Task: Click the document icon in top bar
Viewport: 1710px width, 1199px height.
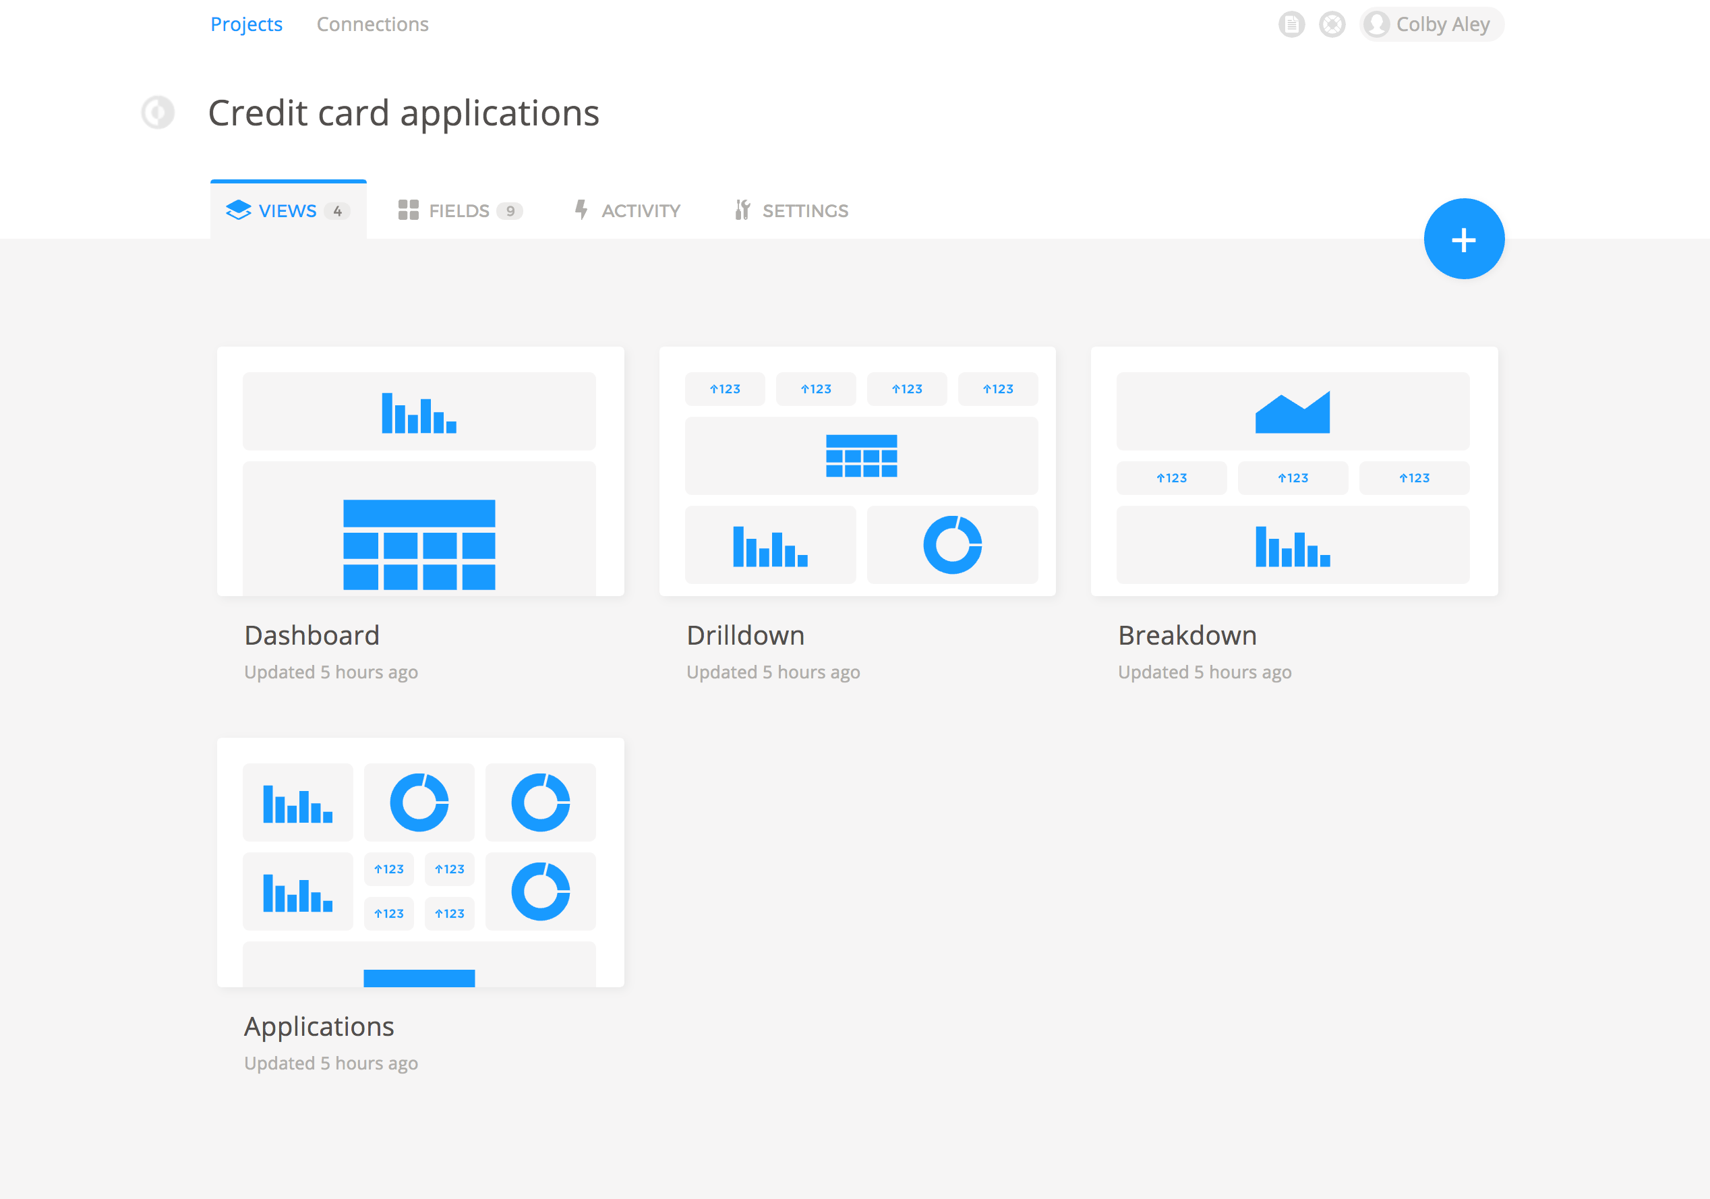Action: (x=1291, y=24)
